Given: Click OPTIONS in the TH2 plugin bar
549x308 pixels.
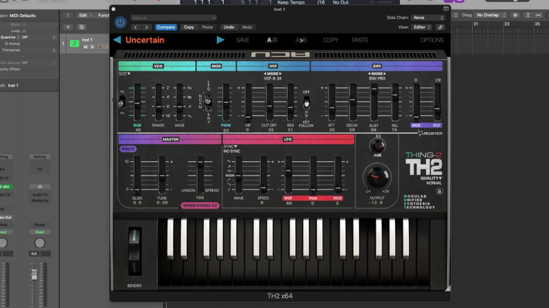Looking at the screenshot, I should coord(432,40).
